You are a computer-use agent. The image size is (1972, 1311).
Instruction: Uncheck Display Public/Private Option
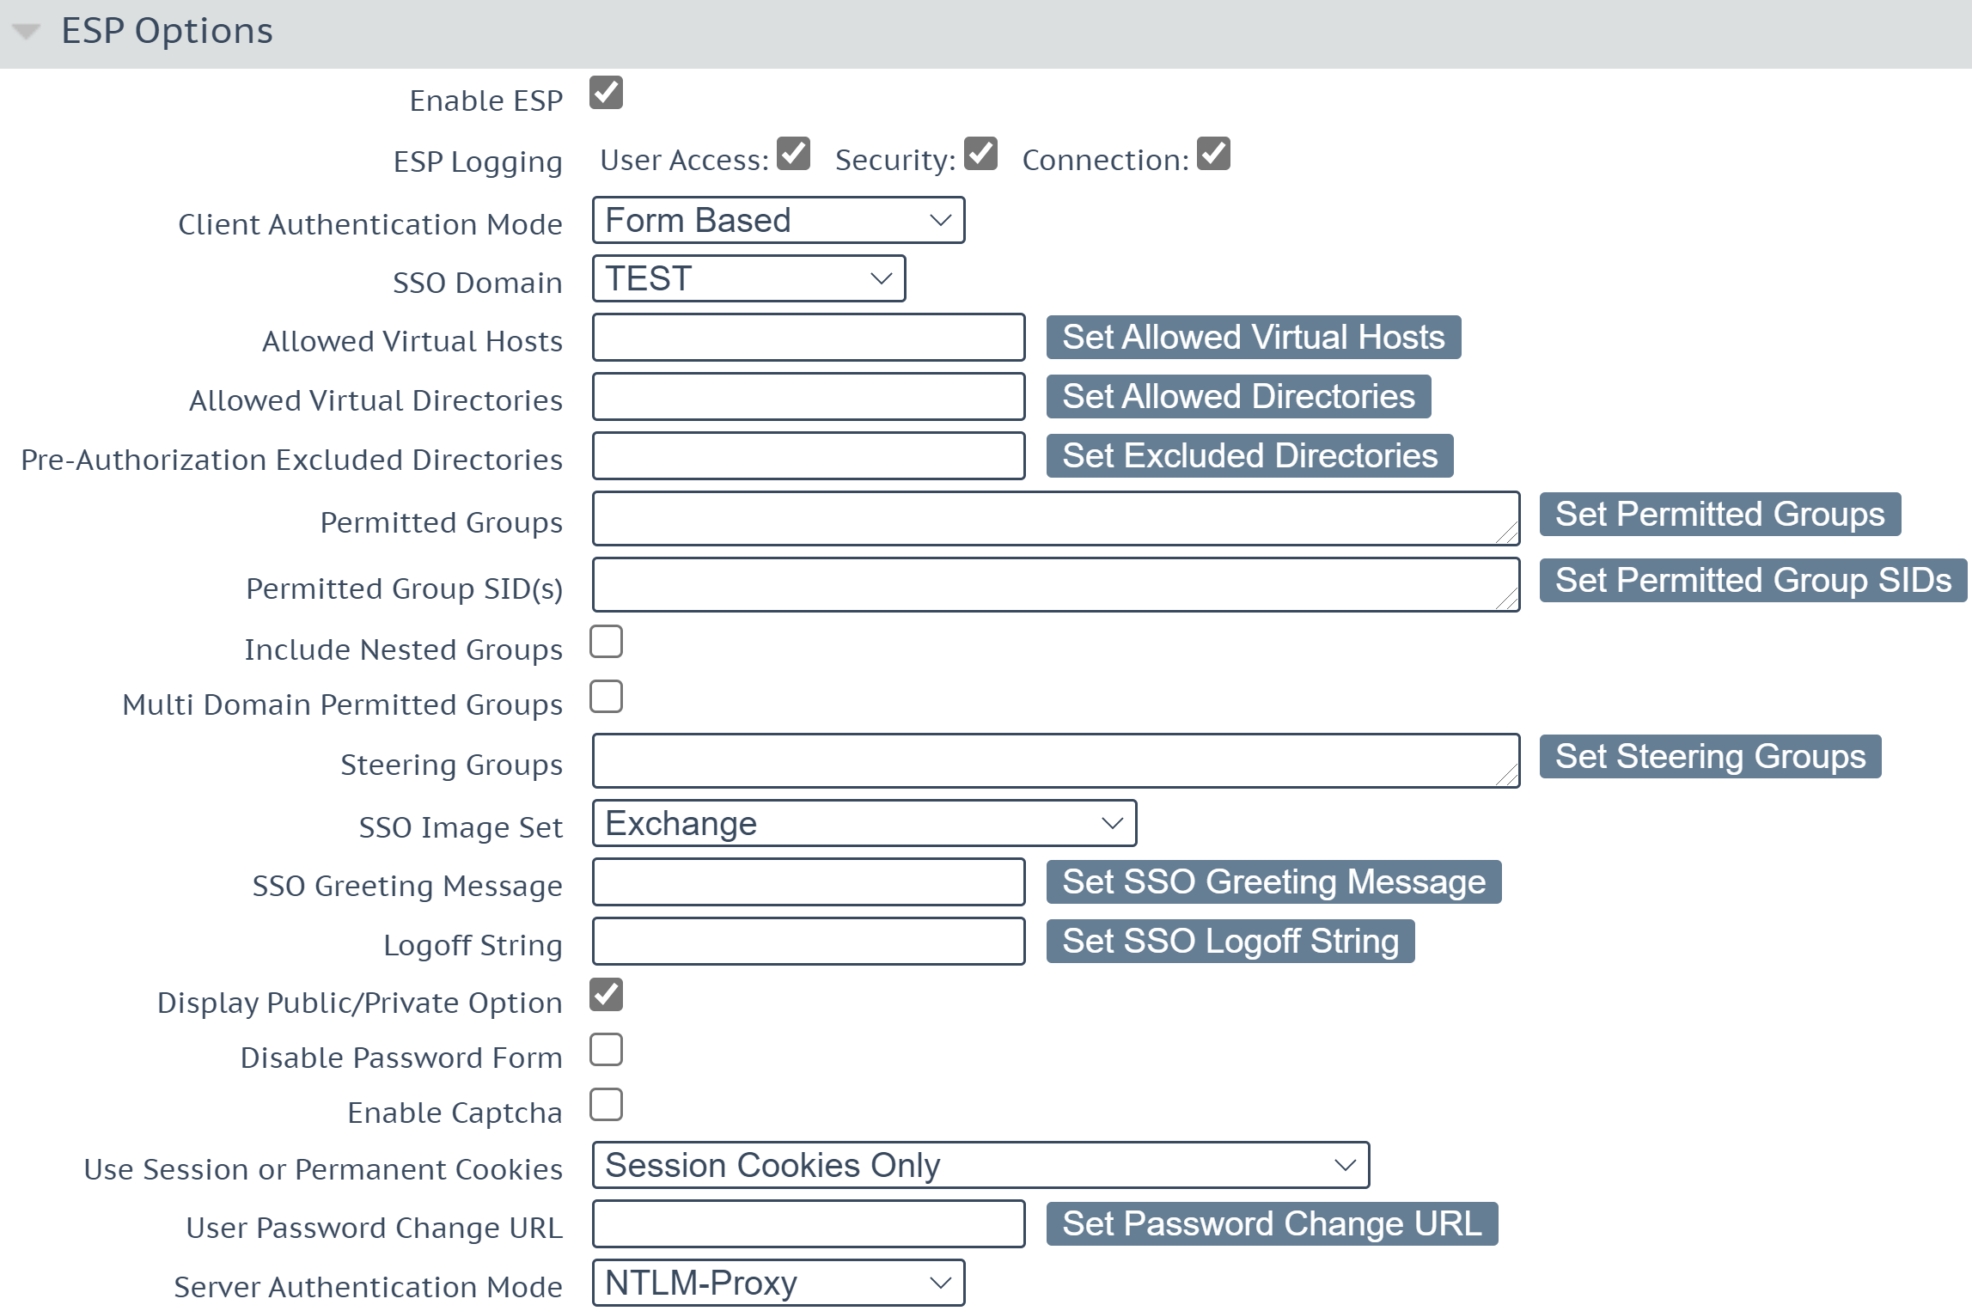(606, 995)
